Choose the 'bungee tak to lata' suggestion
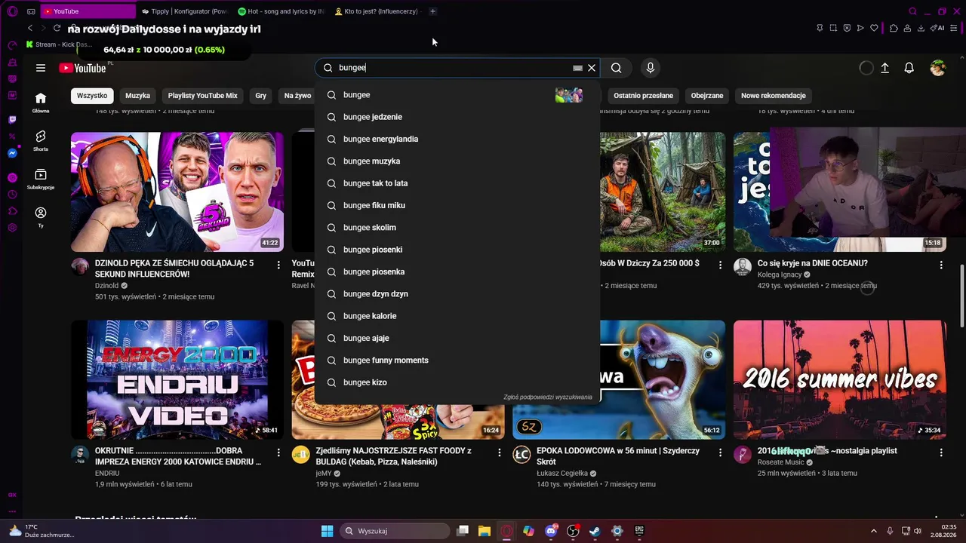The image size is (966, 543). (457, 183)
